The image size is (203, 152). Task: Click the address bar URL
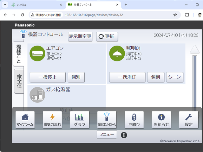[x=94, y=15]
